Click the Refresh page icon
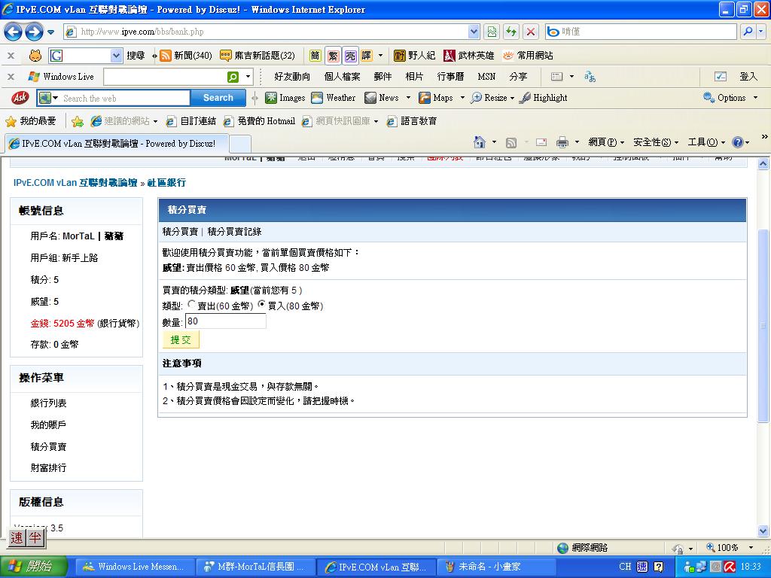 (x=511, y=32)
